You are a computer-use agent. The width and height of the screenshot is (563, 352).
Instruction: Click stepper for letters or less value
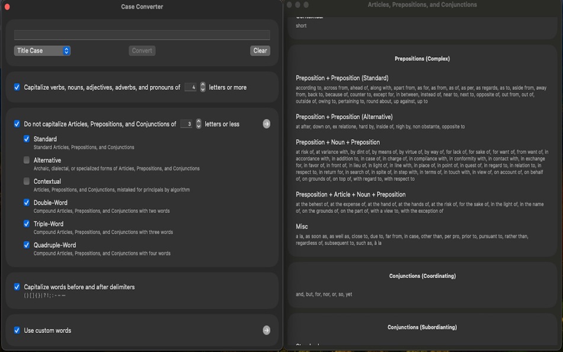(x=199, y=124)
